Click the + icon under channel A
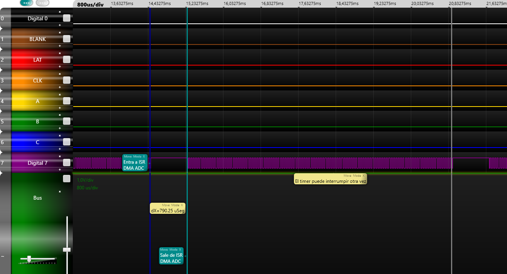The height and width of the screenshot is (274, 507). [60, 108]
